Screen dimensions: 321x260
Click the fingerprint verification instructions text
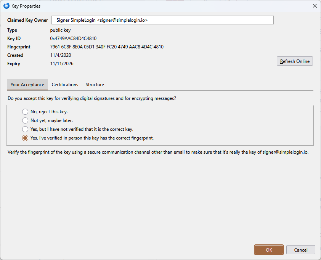pos(158,152)
